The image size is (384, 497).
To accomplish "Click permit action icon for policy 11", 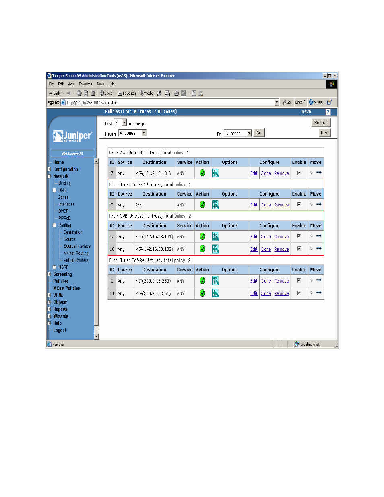I will tap(202, 293).
